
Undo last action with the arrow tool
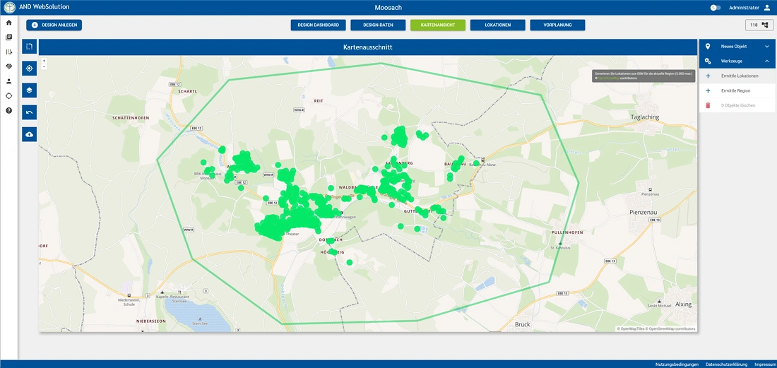(29, 112)
